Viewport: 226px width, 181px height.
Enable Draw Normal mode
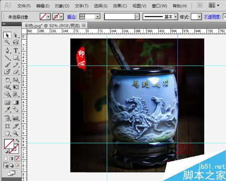pyautogui.click(x=6, y=165)
